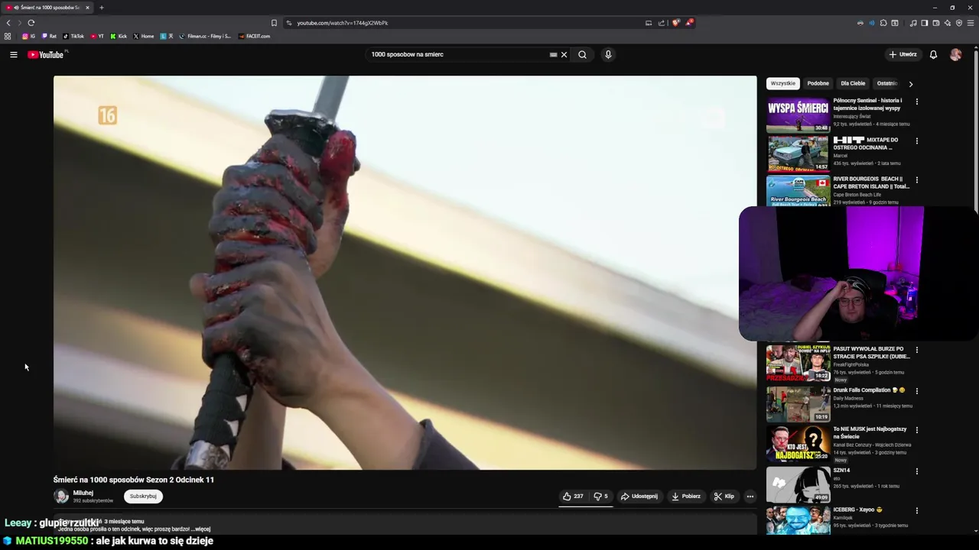The image size is (979, 550).
Task: Dislike the video with thumbs down
Action: tap(600, 497)
